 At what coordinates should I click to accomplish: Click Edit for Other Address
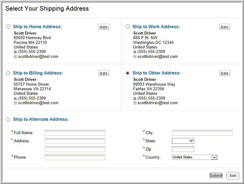[224, 73]
